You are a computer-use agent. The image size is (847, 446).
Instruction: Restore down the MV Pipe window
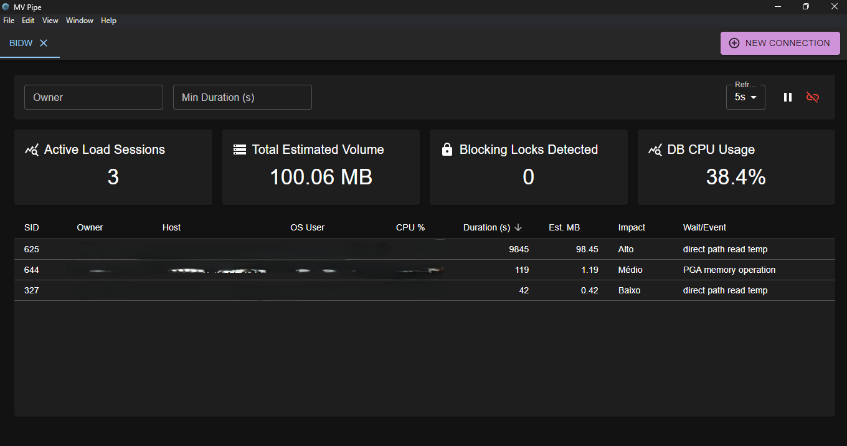coord(806,7)
